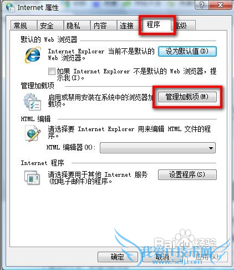Viewport: 234px width, 270px height.
Task: Click the Internet 属性 title bar globe icon
Action: click(x=10, y=7)
